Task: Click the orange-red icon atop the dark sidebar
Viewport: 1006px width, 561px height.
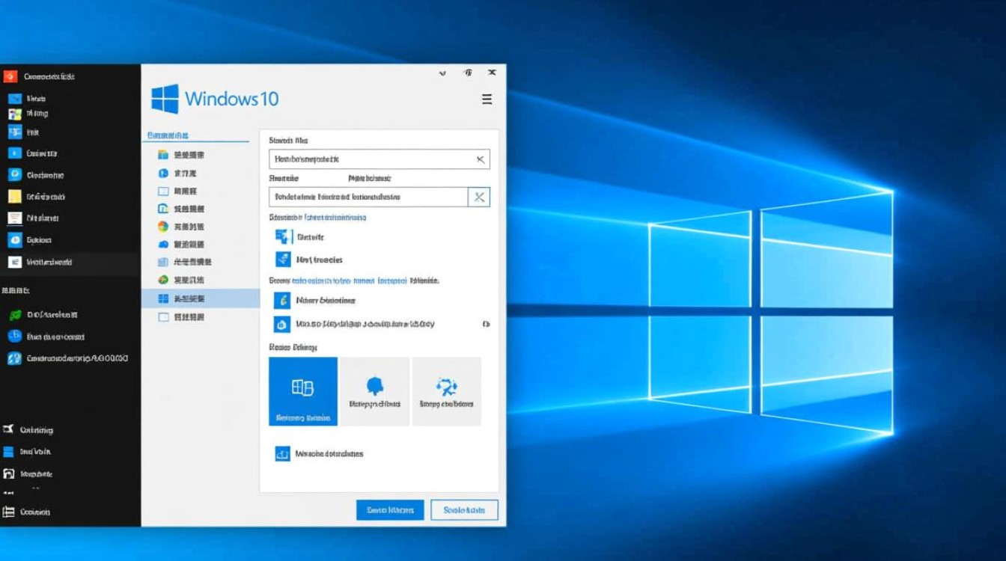Action: [x=10, y=76]
